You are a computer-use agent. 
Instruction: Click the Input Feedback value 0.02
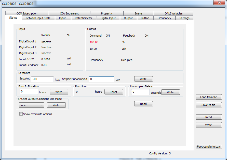pyautogui.click(x=44, y=65)
